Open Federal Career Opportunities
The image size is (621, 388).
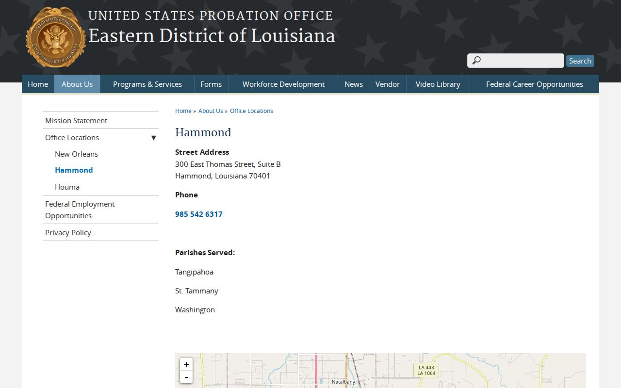[535, 84]
